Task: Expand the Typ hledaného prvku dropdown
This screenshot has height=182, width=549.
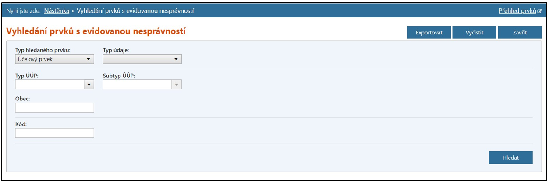Action: click(x=55, y=59)
